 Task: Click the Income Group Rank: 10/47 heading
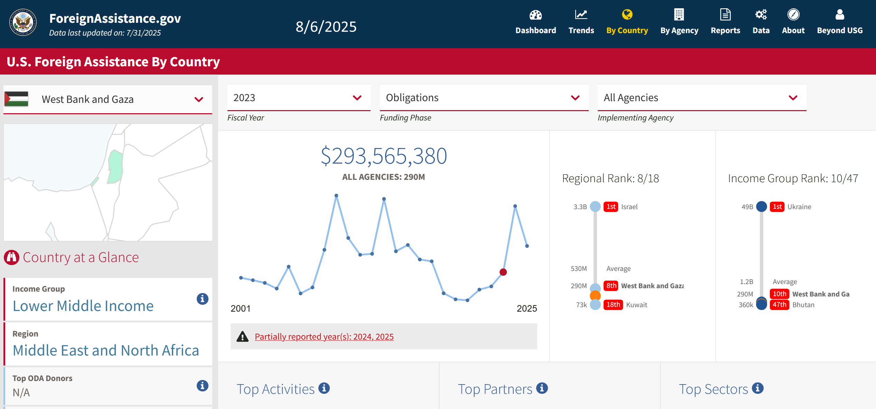click(x=793, y=178)
